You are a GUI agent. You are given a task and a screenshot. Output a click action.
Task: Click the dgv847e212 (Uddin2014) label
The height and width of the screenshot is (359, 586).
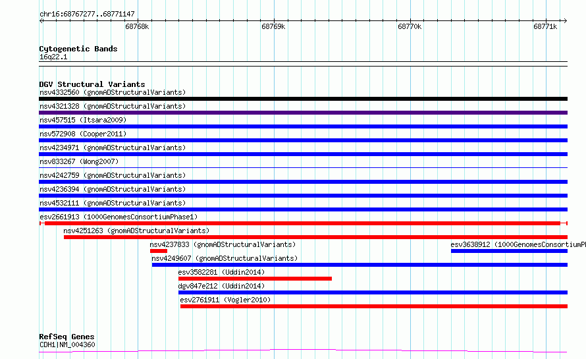pos(221,286)
